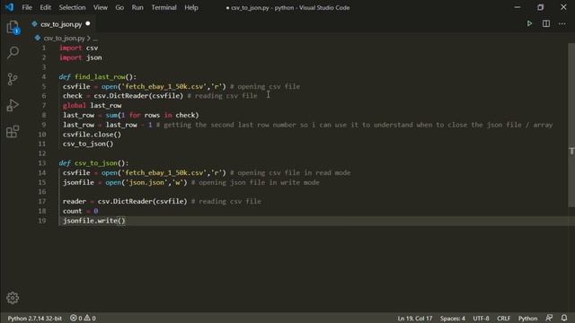This screenshot has height=323, width=575.
Task: Open the File menu
Action: tap(27, 7)
